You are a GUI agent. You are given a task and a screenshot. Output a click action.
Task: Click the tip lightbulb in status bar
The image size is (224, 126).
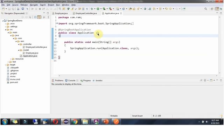pyautogui.click(x=222, y=116)
